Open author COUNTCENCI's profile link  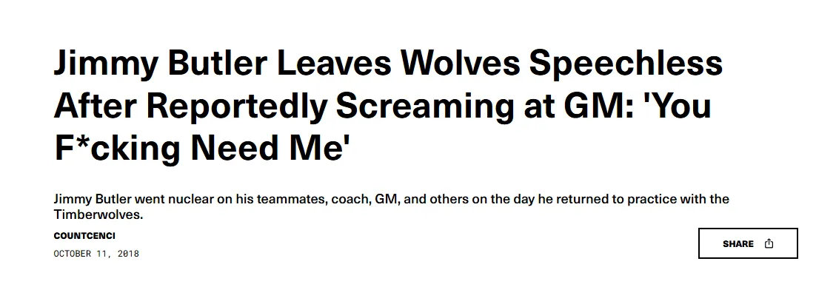click(84, 235)
